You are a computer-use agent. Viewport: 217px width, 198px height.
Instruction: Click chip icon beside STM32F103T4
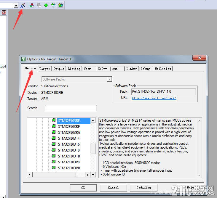click(54, 138)
